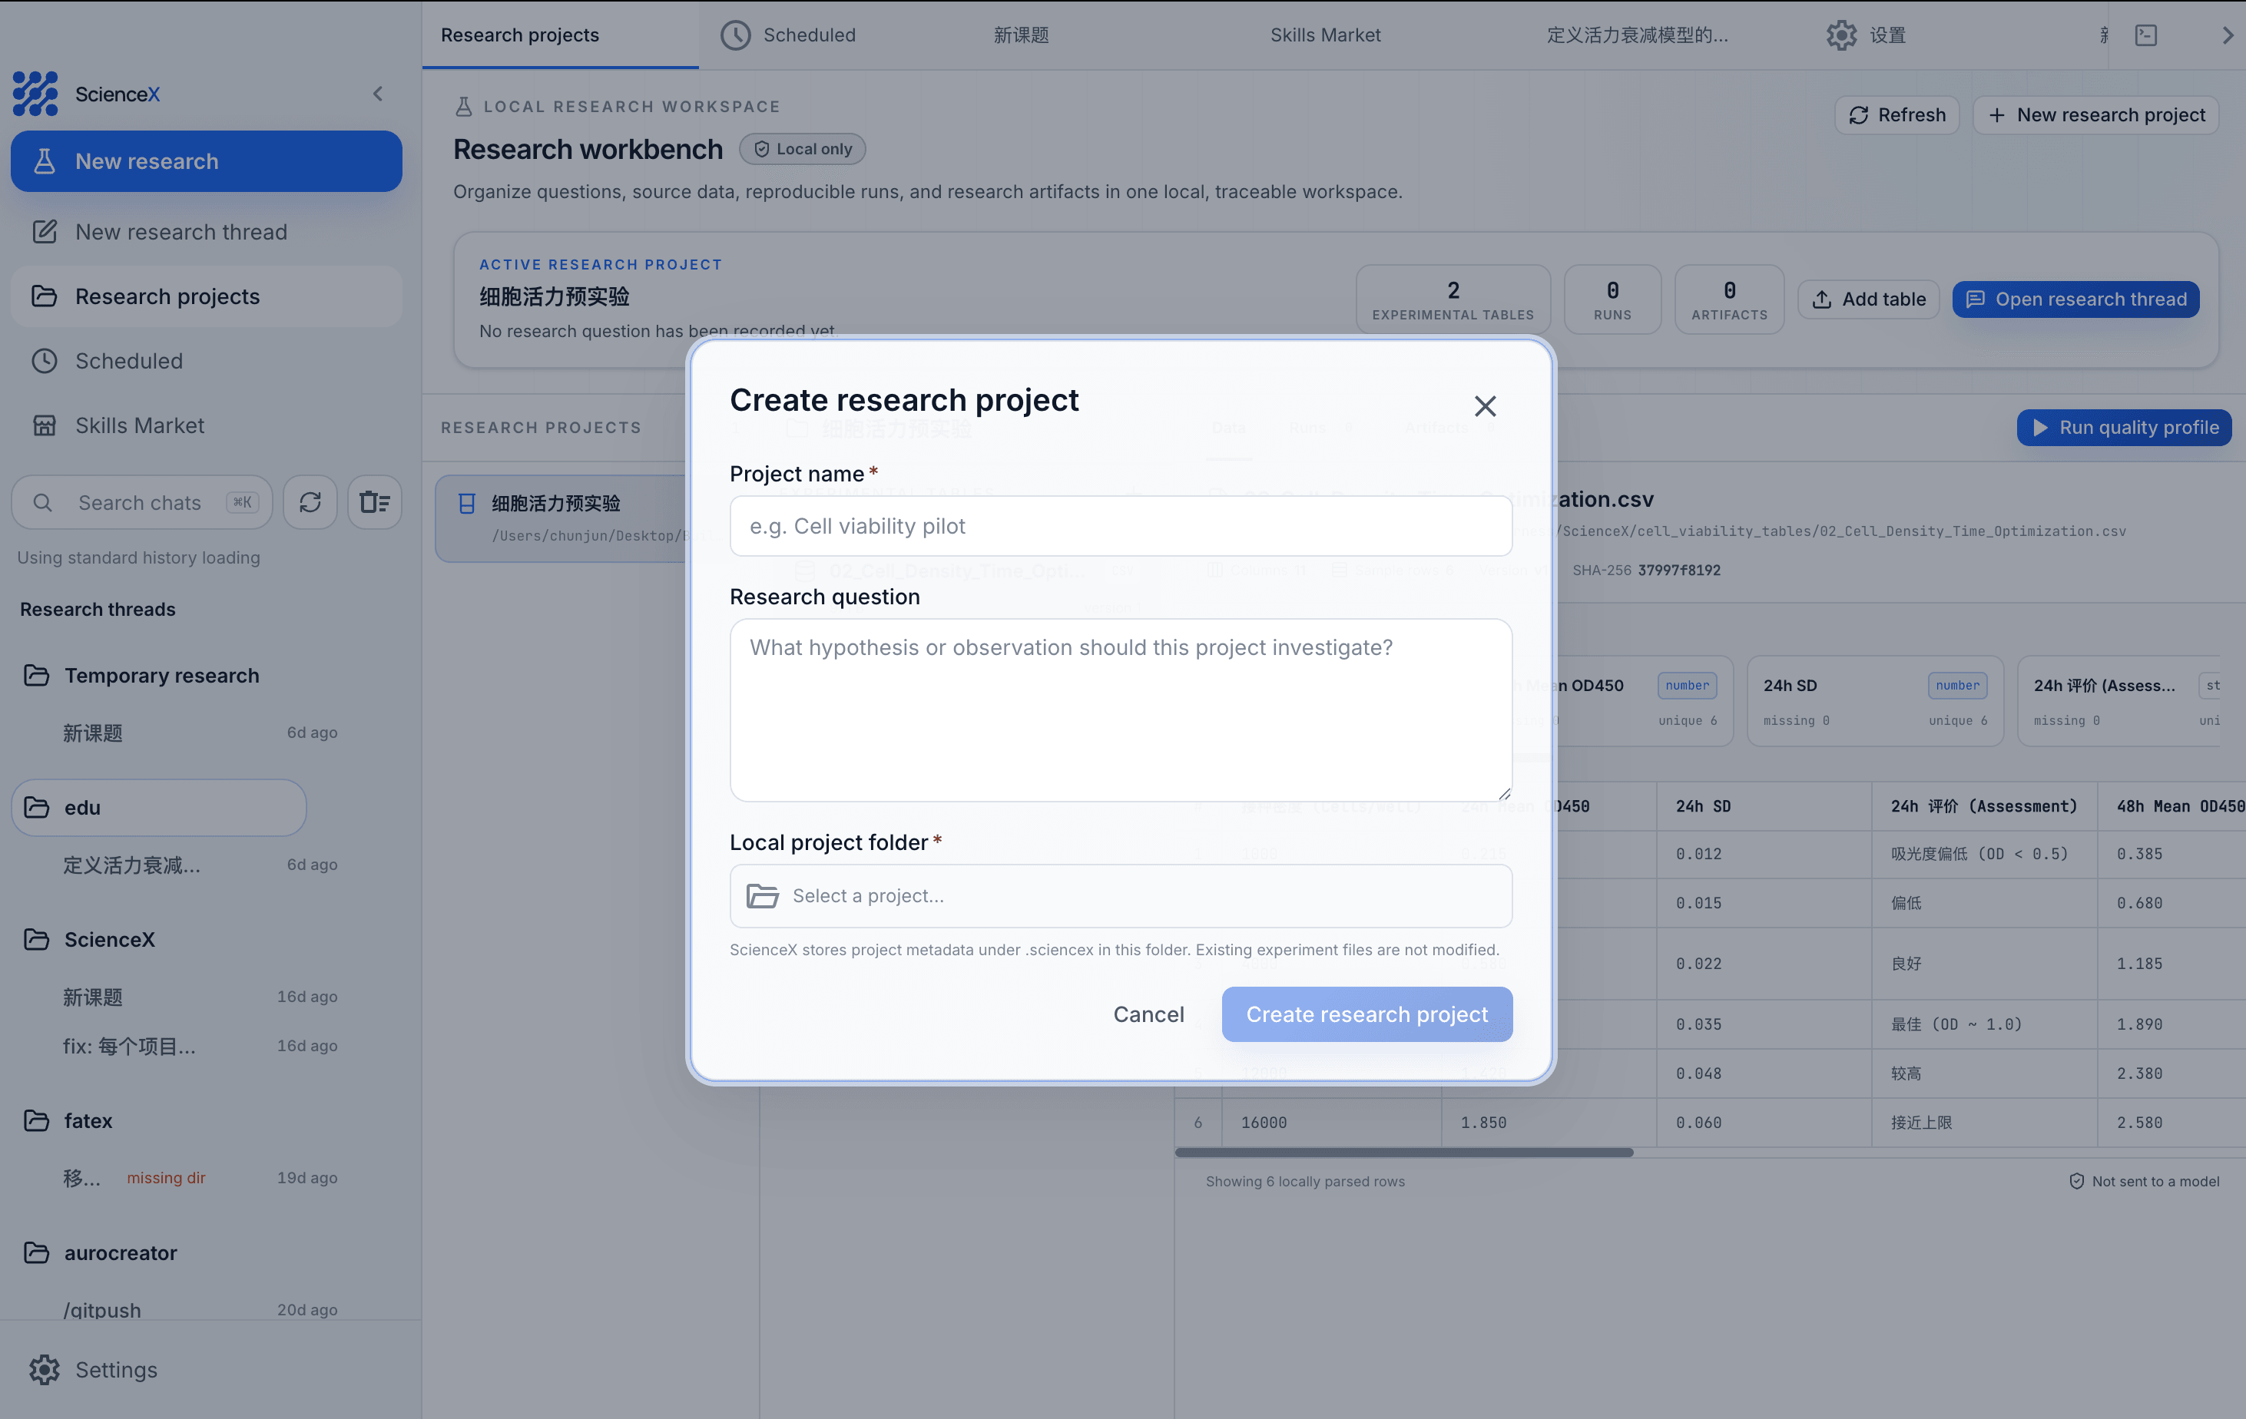Image resolution: width=2246 pixels, height=1419 pixels.
Task: Click the Artifacts count card
Action: 1728,299
